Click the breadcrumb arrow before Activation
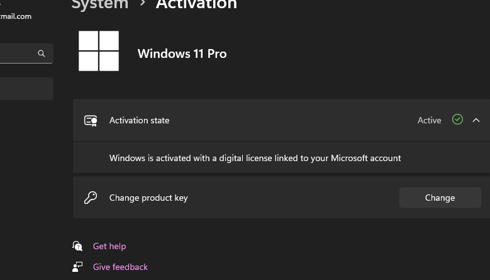Image resolution: width=490 pixels, height=280 pixels. [142, 4]
